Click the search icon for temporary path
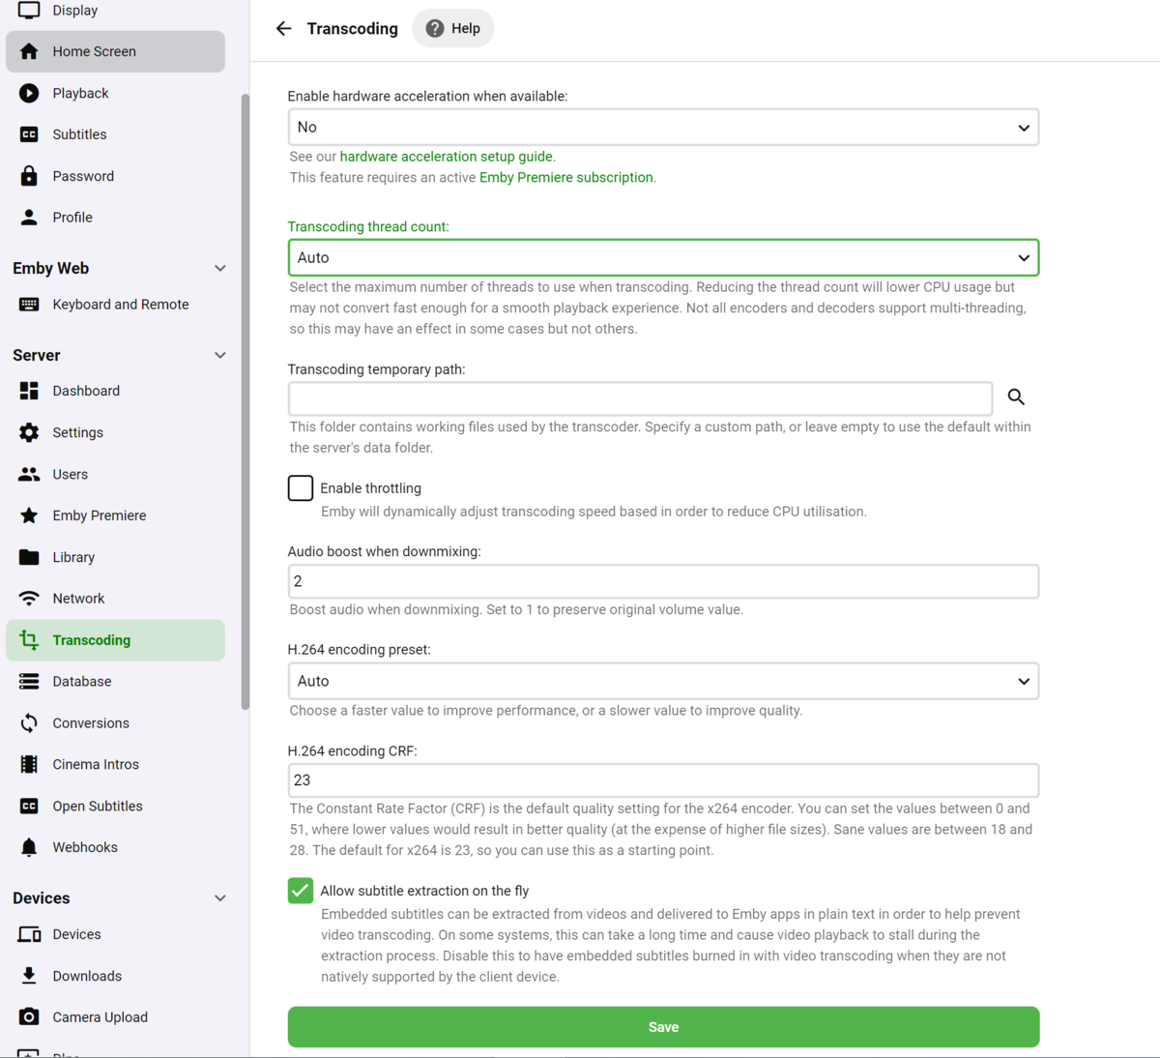The image size is (1160, 1058). tap(1016, 397)
